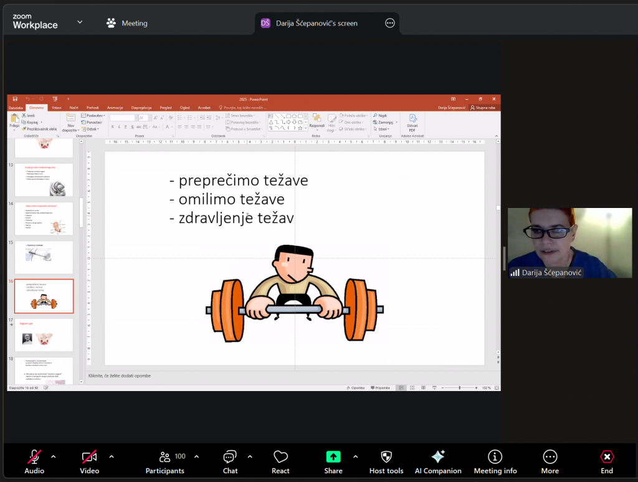Expand video options arrow next to Video
Viewport: 638px width, 482px height.
point(112,456)
